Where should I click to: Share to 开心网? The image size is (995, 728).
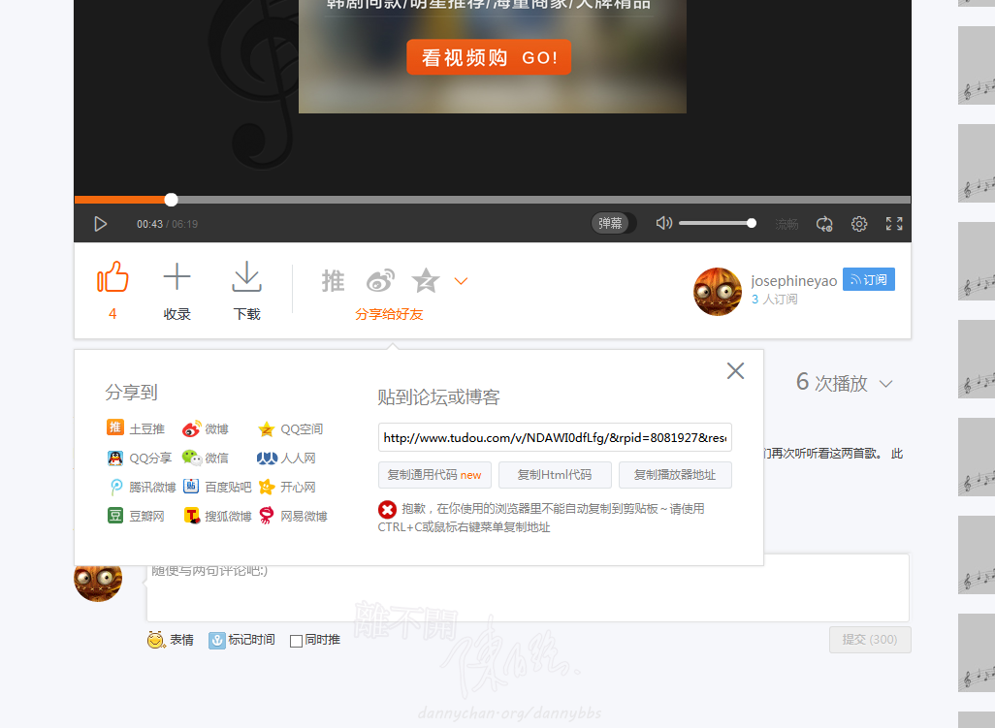coord(287,487)
